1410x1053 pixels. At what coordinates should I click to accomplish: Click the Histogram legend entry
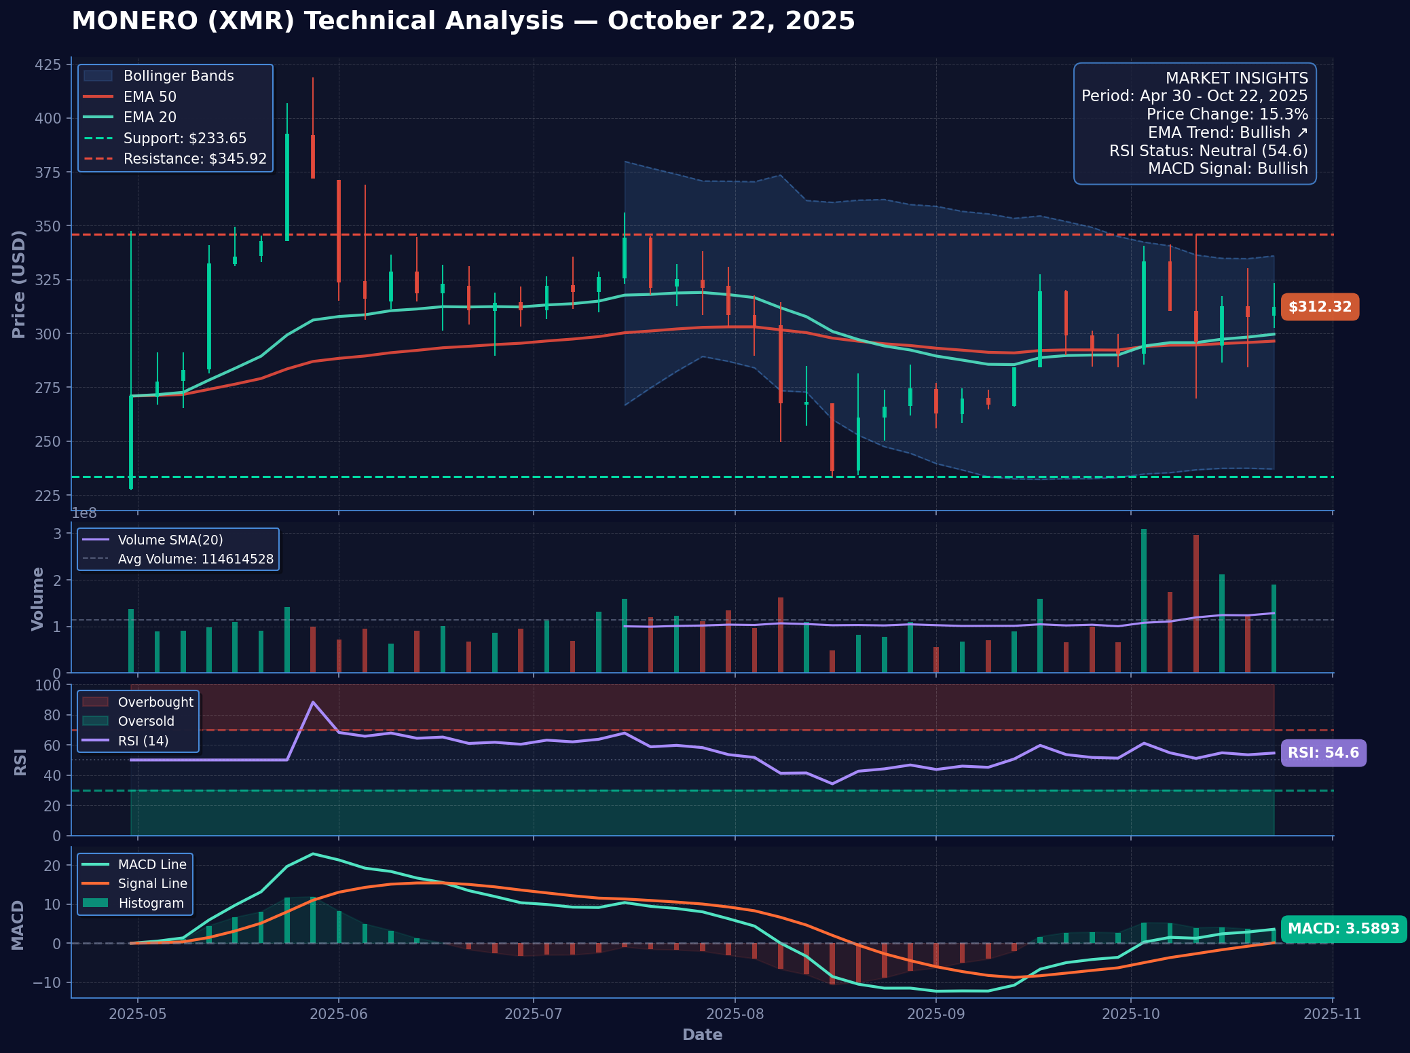coord(151,904)
